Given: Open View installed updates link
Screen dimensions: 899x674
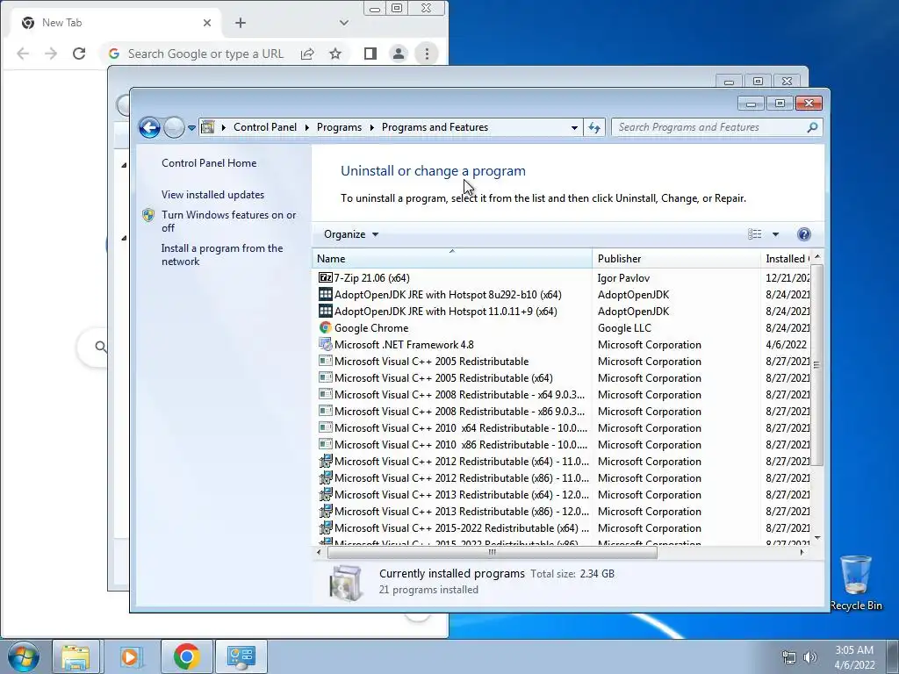Looking at the screenshot, I should click(212, 194).
